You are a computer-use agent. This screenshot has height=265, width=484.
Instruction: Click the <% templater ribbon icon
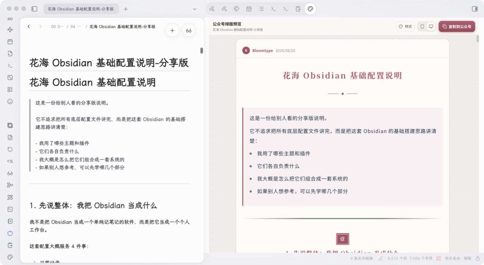(x=10, y=161)
